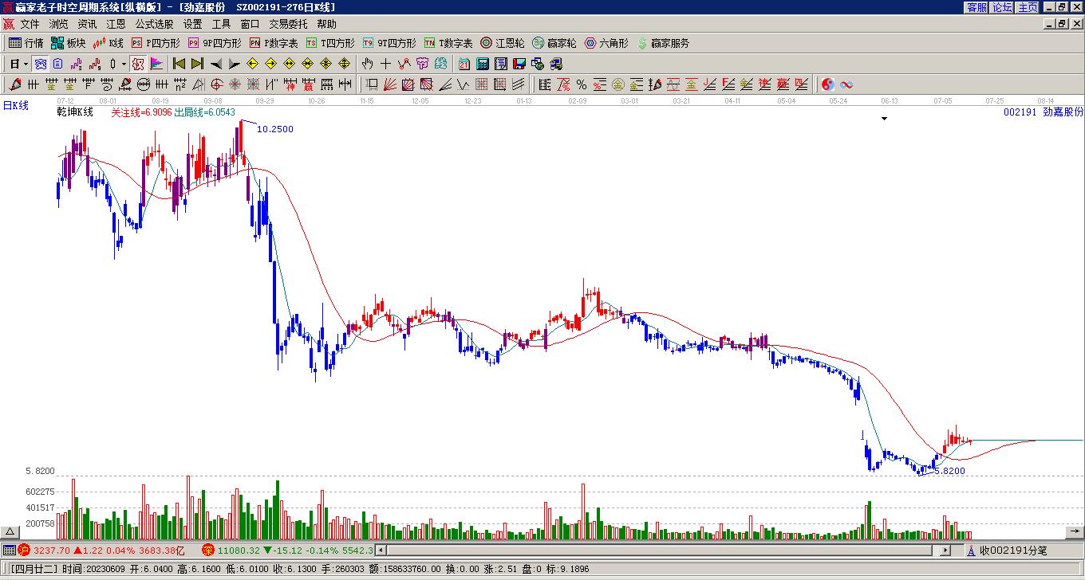The width and height of the screenshot is (1085, 580).
Task: Click the floppy disk save icon
Action: point(519,64)
